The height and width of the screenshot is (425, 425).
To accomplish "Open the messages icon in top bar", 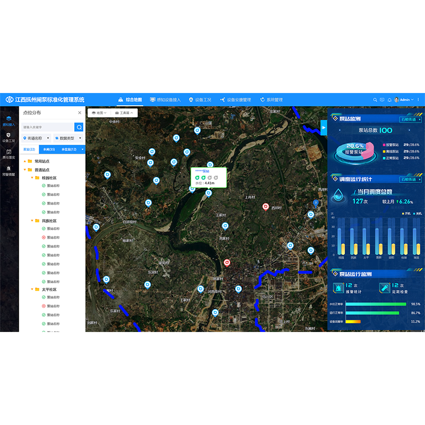I will pos(381,100).
